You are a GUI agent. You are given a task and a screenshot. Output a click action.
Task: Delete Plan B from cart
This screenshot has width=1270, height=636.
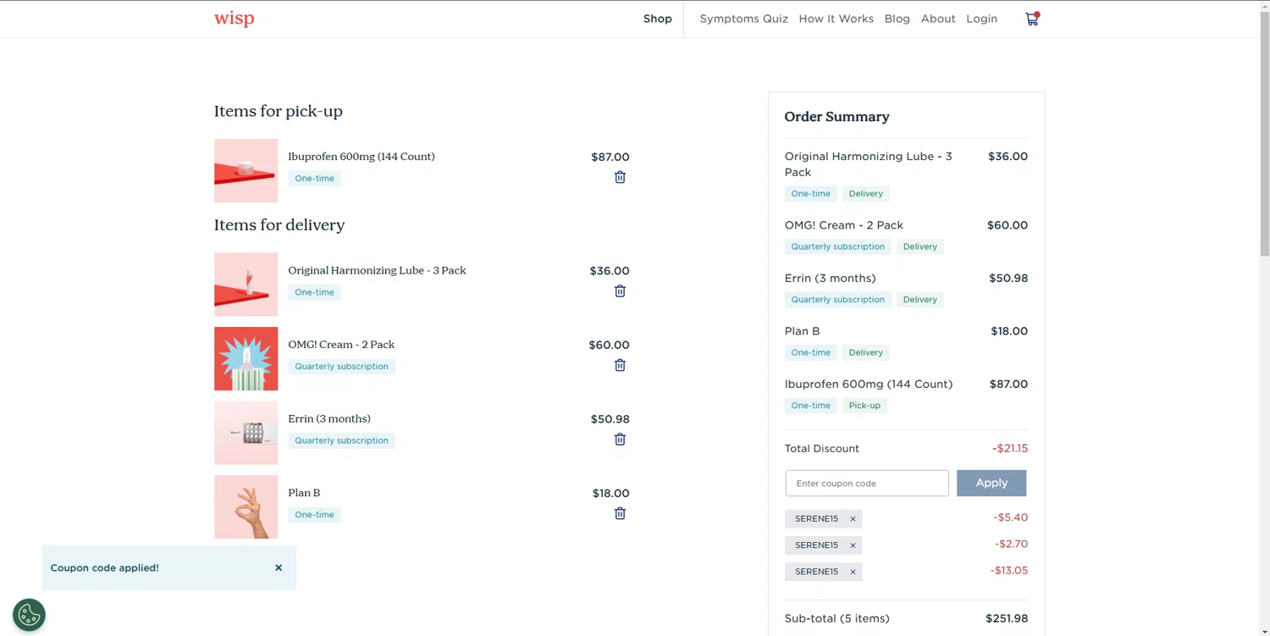pos(620,513)
